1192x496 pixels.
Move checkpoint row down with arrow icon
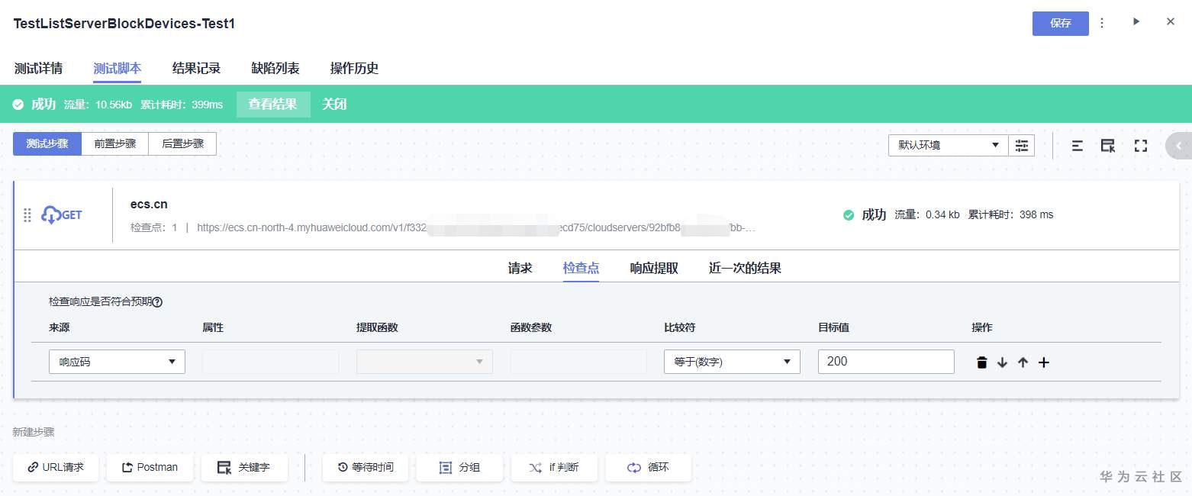coord(1002,362)
